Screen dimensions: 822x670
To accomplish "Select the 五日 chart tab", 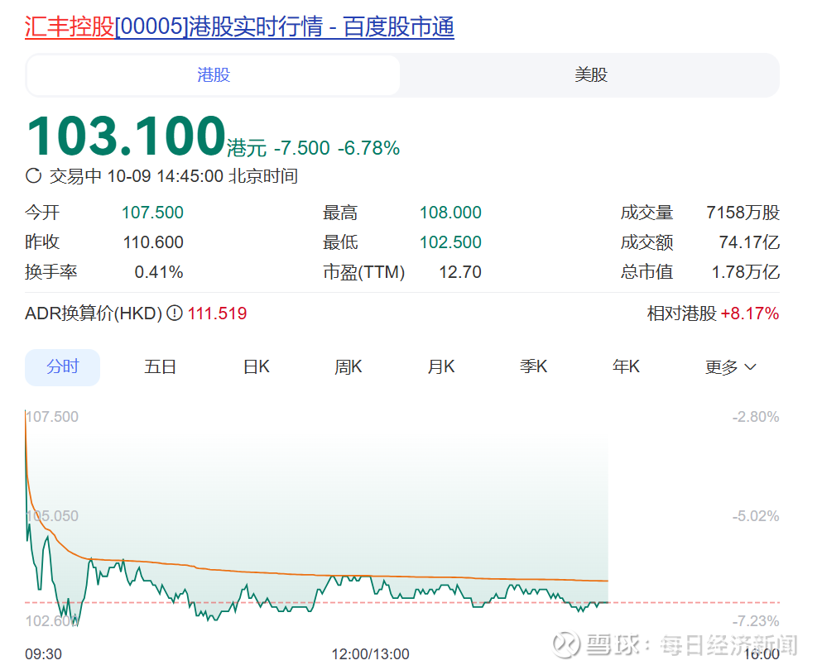I will [160, 366].
